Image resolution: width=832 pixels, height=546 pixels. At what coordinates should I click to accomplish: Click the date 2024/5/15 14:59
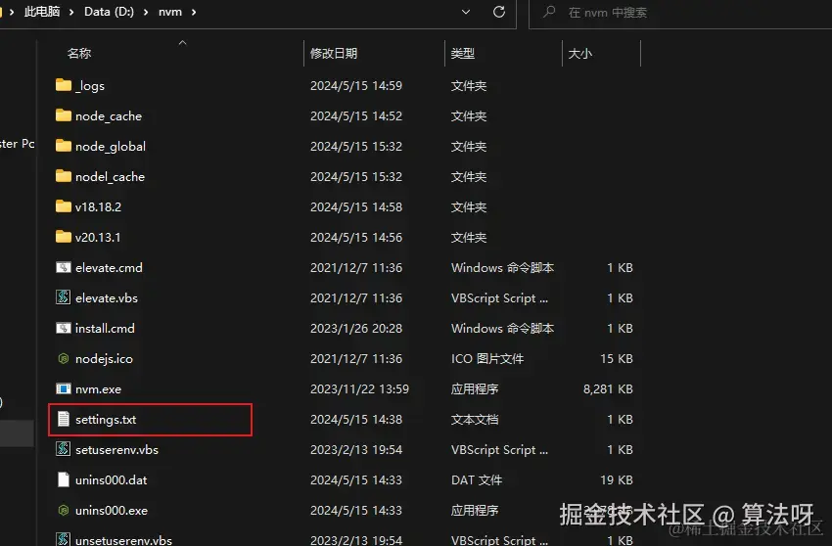(356, 85)
